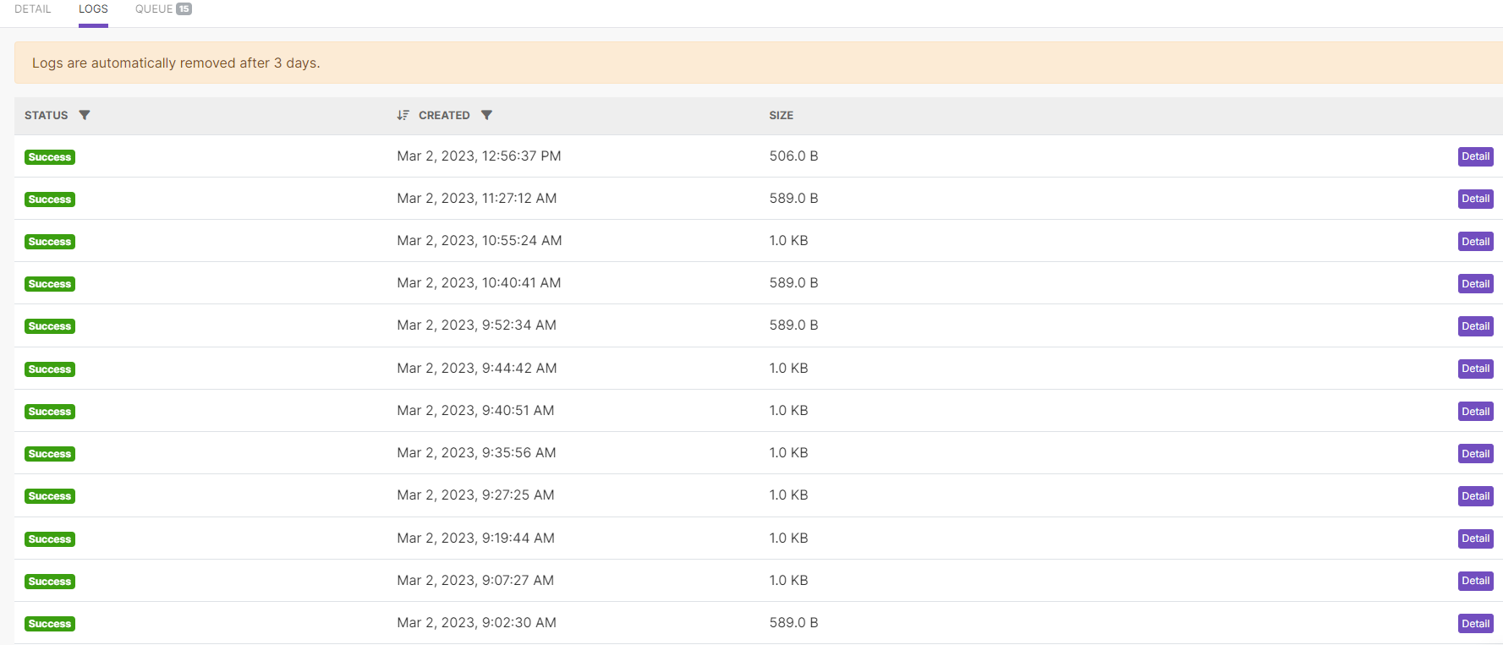Click the sort descending icon beside Created
The image size is (1503, 645).
point(403,115)
